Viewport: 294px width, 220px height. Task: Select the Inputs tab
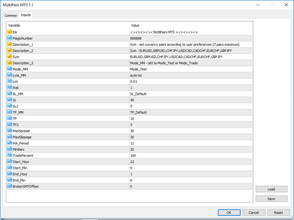click(x=26, y=15)
